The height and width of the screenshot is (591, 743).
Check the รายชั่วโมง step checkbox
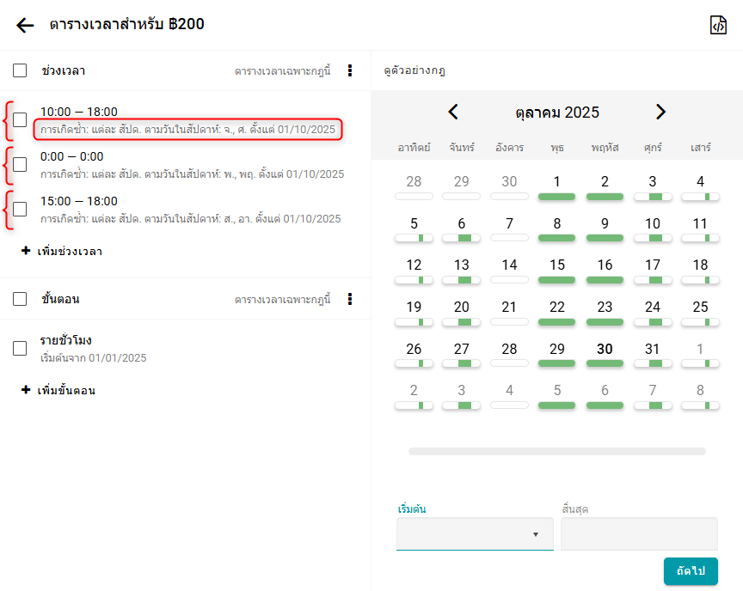click(x=20, y=348)
